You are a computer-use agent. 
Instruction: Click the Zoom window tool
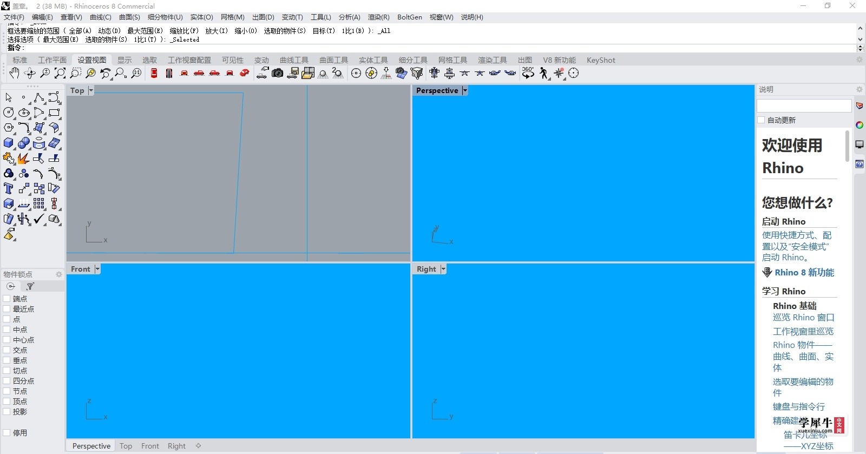pyautogui.click(x=75, y=73)
